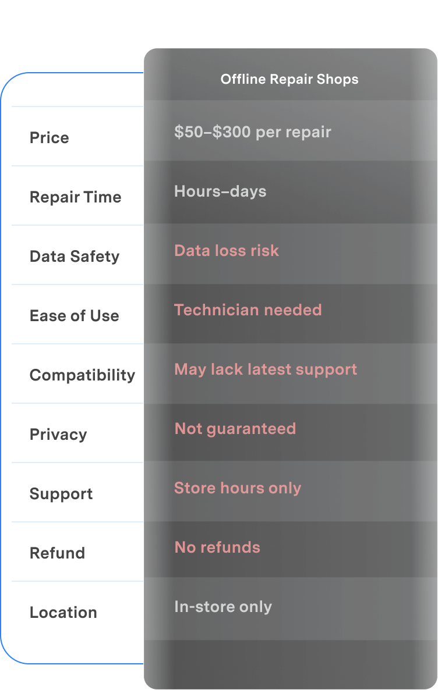
Task: Select the Ease of Use label
Action: 75,316
